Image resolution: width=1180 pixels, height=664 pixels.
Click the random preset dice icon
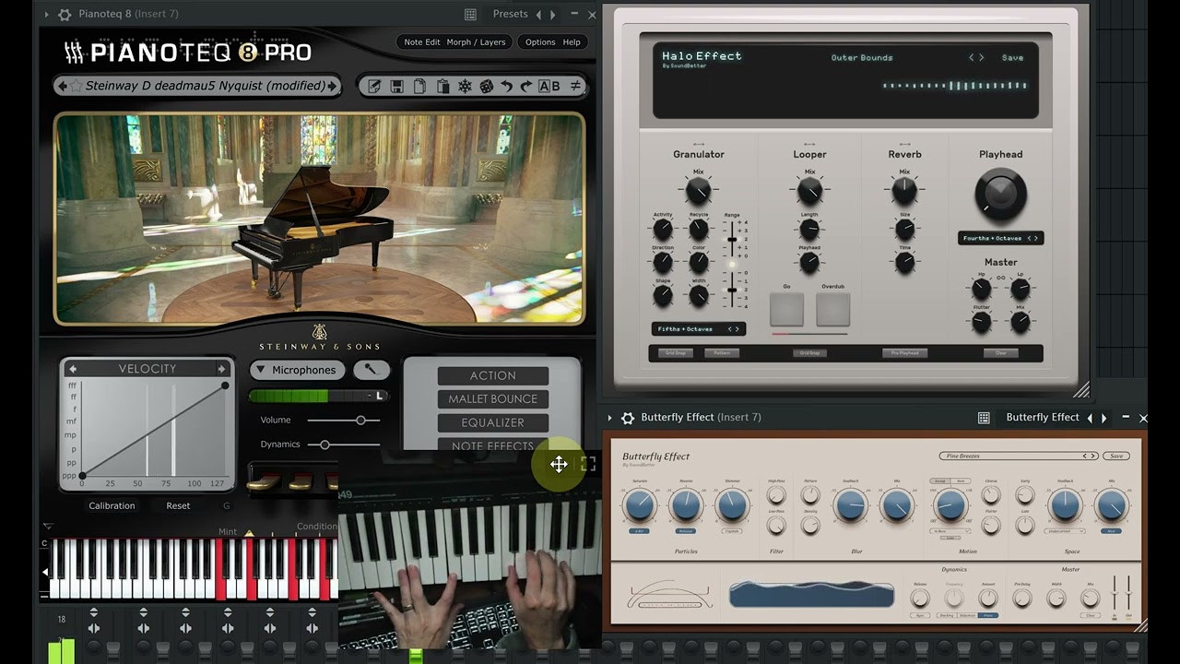(x=486, y=86)
